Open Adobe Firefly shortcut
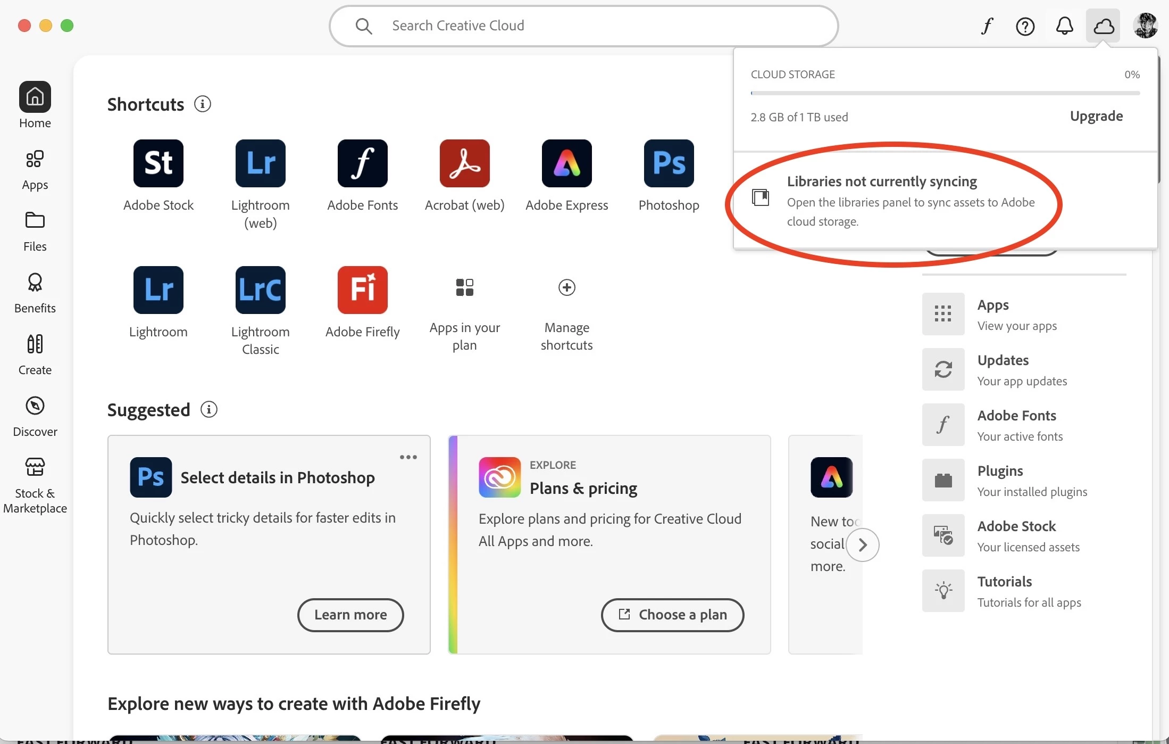 coord(362,290)
